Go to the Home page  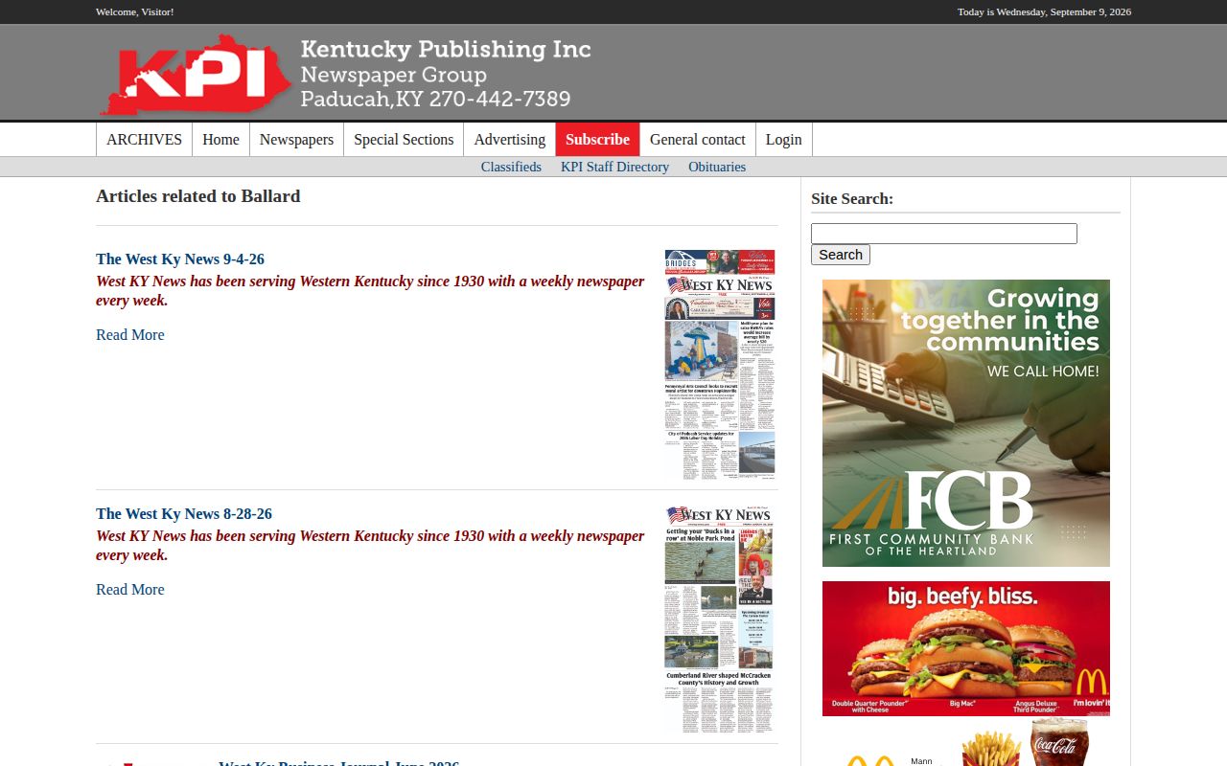(x=220, y=140)
